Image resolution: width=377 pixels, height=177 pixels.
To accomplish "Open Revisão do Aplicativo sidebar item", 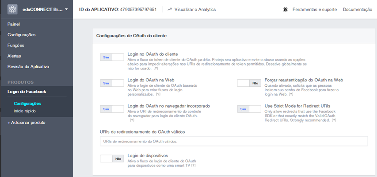I will [x=28, y=67].
